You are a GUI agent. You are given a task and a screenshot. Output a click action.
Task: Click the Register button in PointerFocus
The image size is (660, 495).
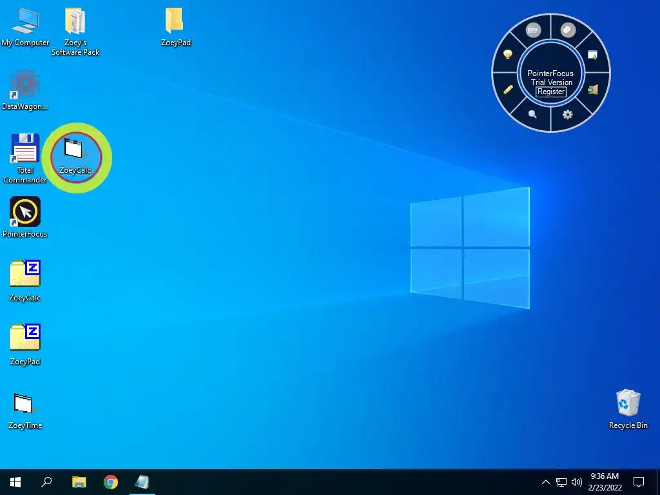(551, 92)
